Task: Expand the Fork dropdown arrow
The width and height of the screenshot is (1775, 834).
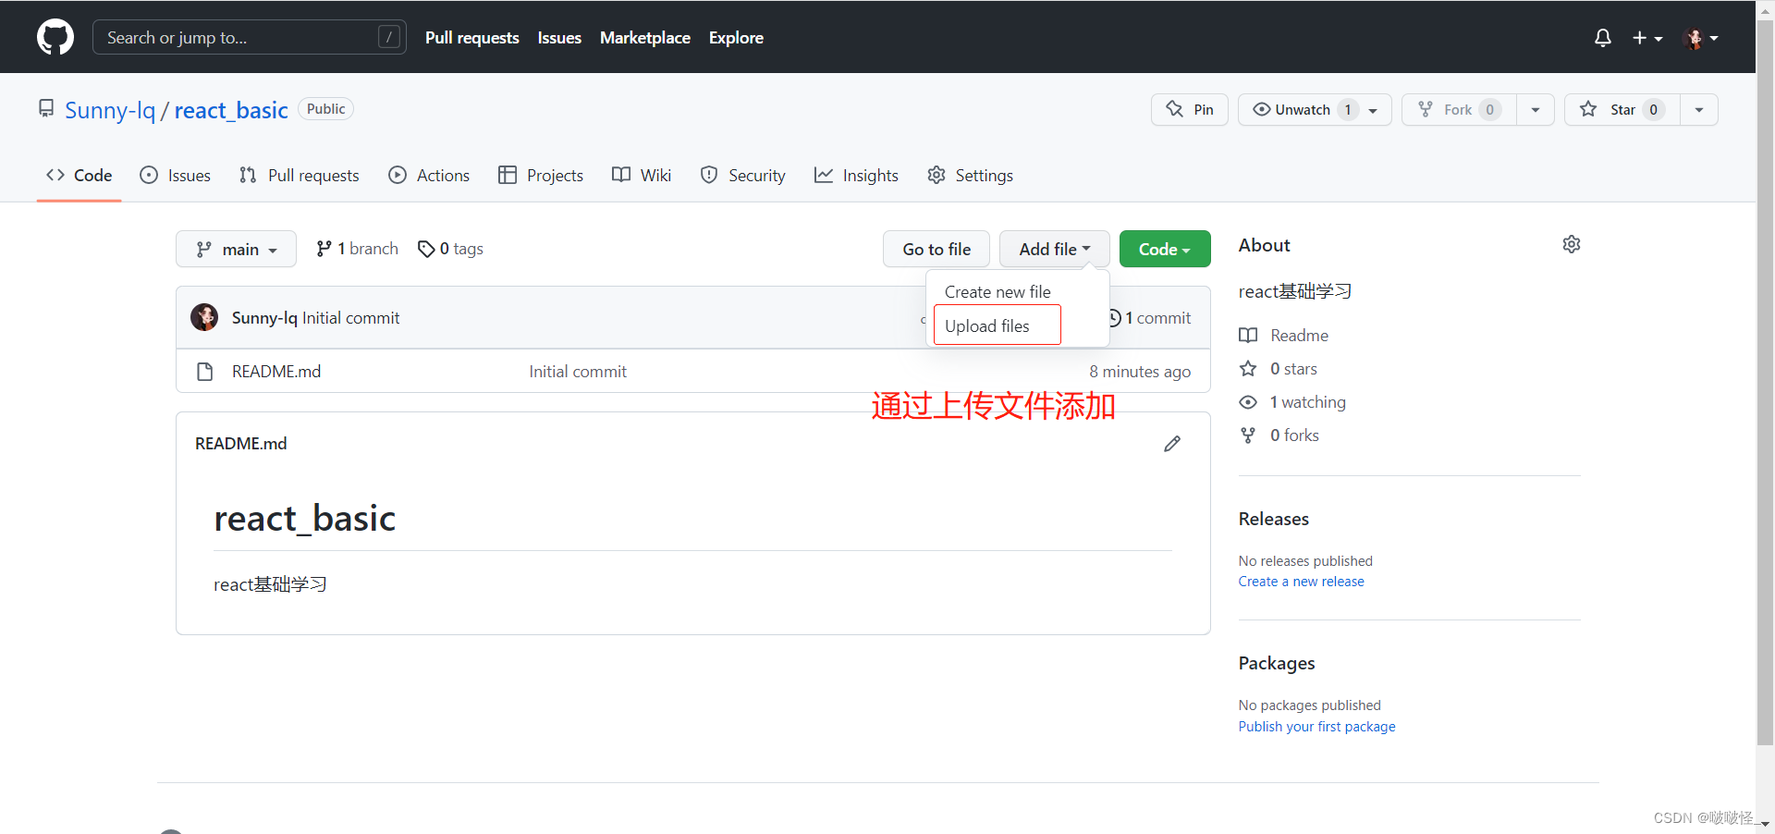Action: pos(1536,109)
